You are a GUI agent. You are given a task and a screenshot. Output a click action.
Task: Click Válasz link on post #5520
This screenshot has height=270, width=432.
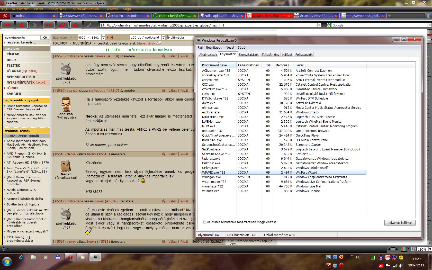coord(173,56)
